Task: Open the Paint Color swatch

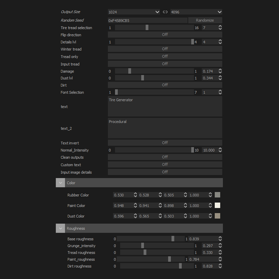Action: tap(217, 205)
